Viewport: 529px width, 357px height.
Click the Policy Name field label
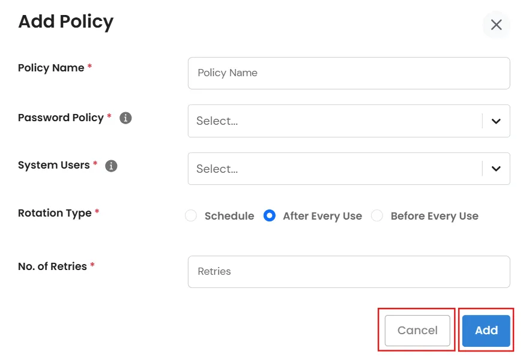pos(51,68)
